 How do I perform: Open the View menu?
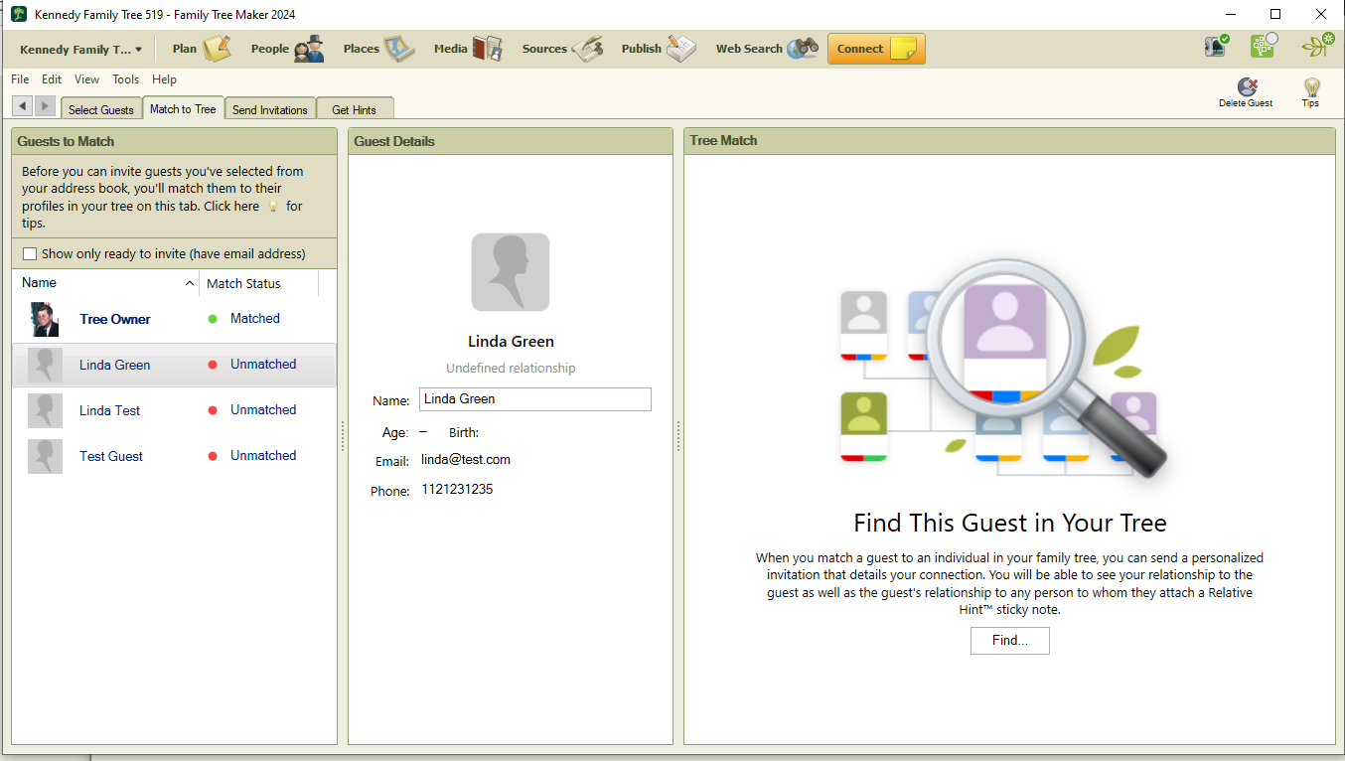pyautogui.click(x=86, y=79)
